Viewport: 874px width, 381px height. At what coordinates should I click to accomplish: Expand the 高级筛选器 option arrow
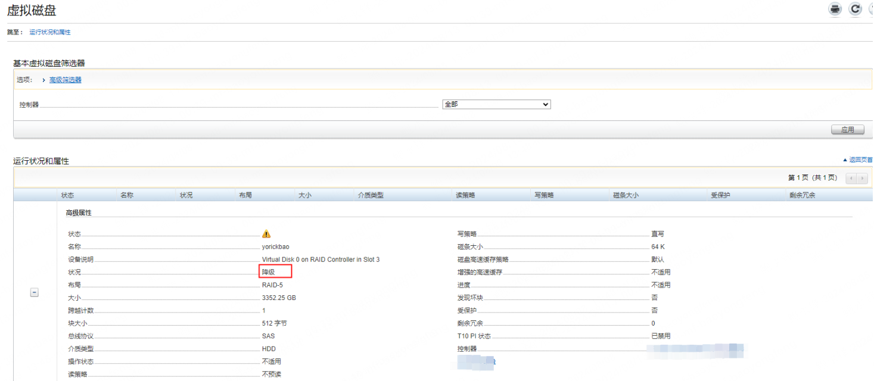click(43, 80)
